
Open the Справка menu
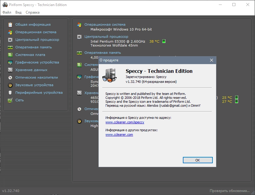pyautogui.click(x=33, y=12)
